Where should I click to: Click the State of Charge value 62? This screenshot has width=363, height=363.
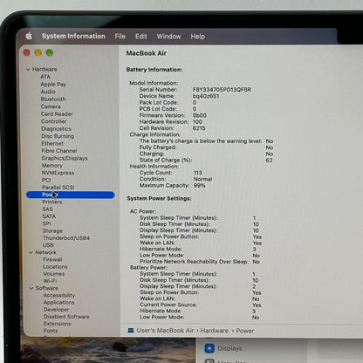(x=269, y=161)
